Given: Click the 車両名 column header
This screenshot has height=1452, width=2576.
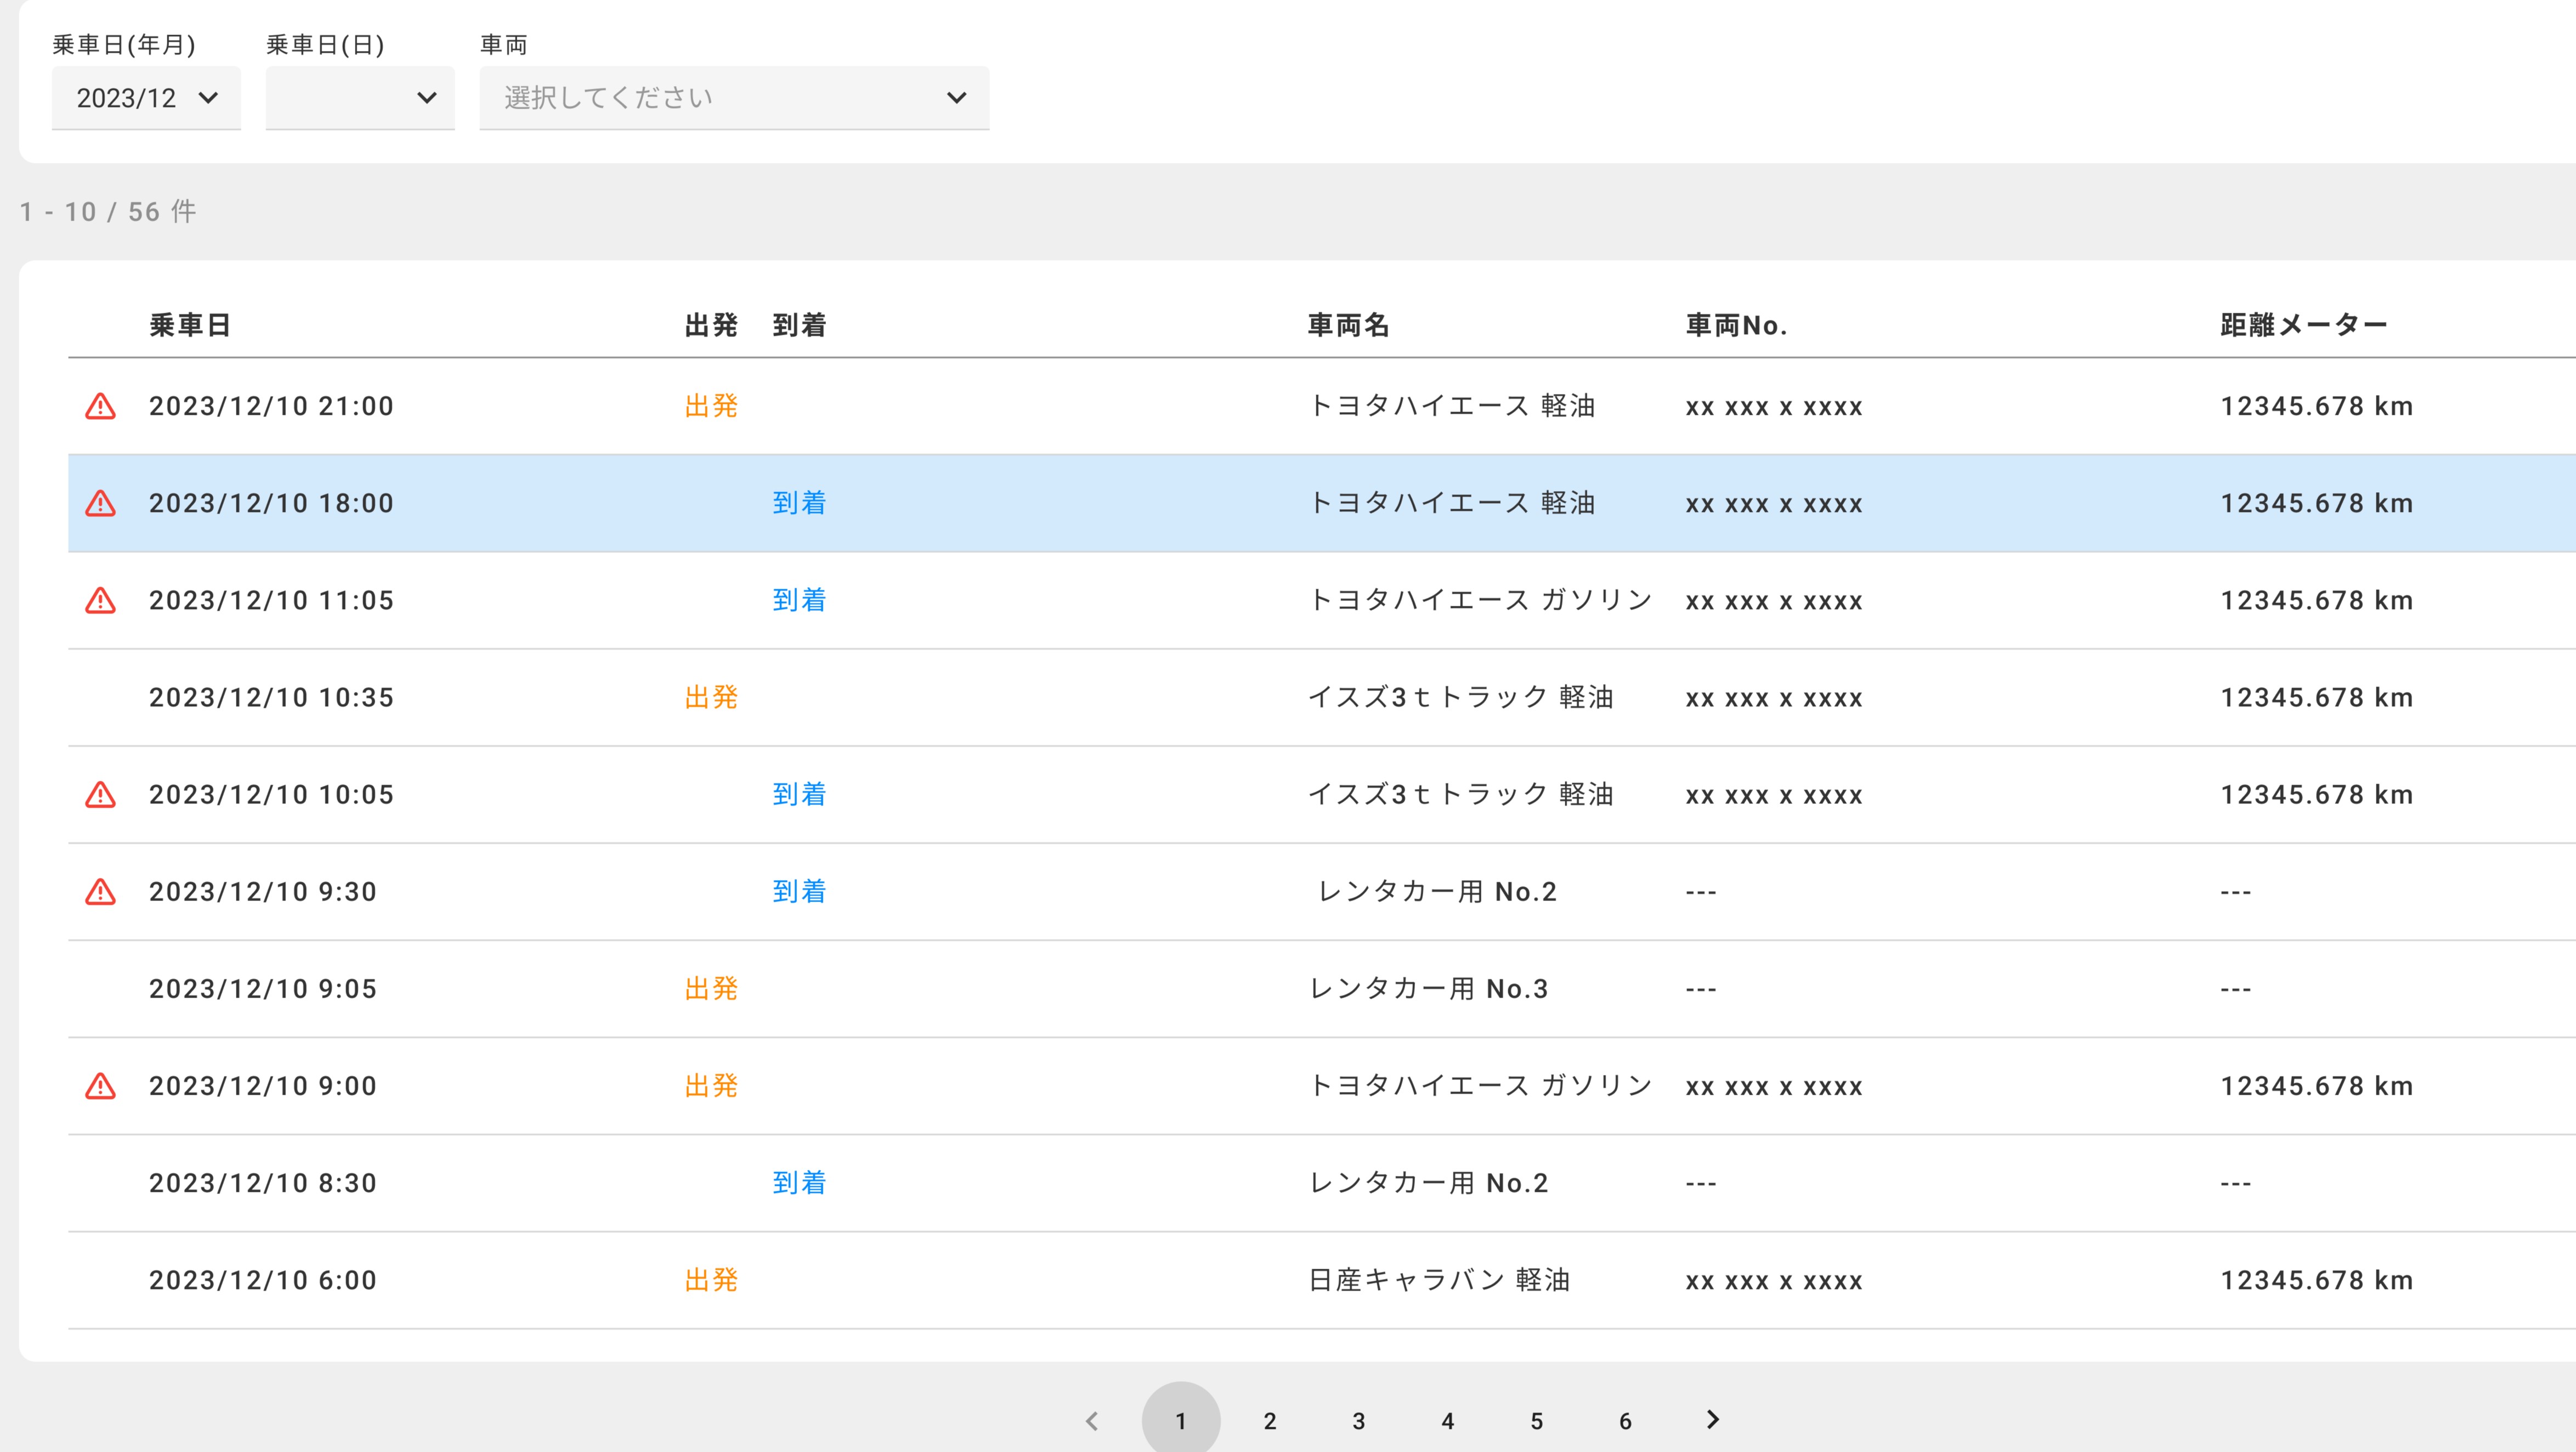Looking at the screenshot, I should click(1349, 325).
